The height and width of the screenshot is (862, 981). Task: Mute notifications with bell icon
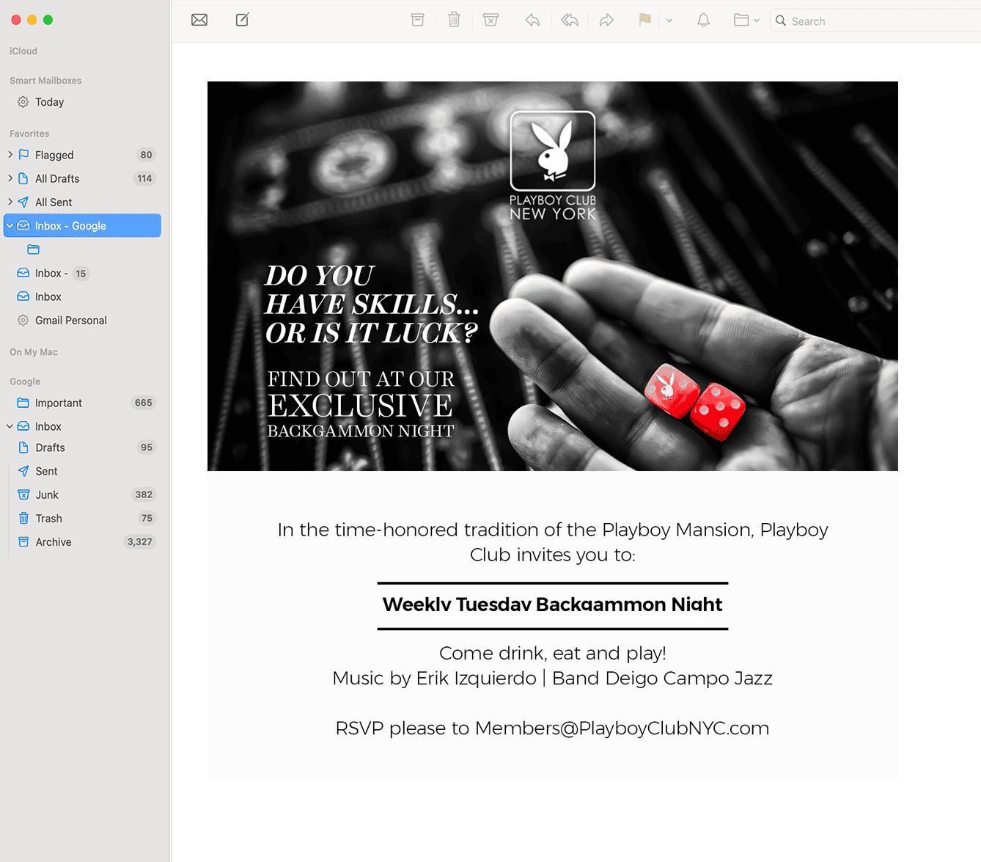point(703,20)
